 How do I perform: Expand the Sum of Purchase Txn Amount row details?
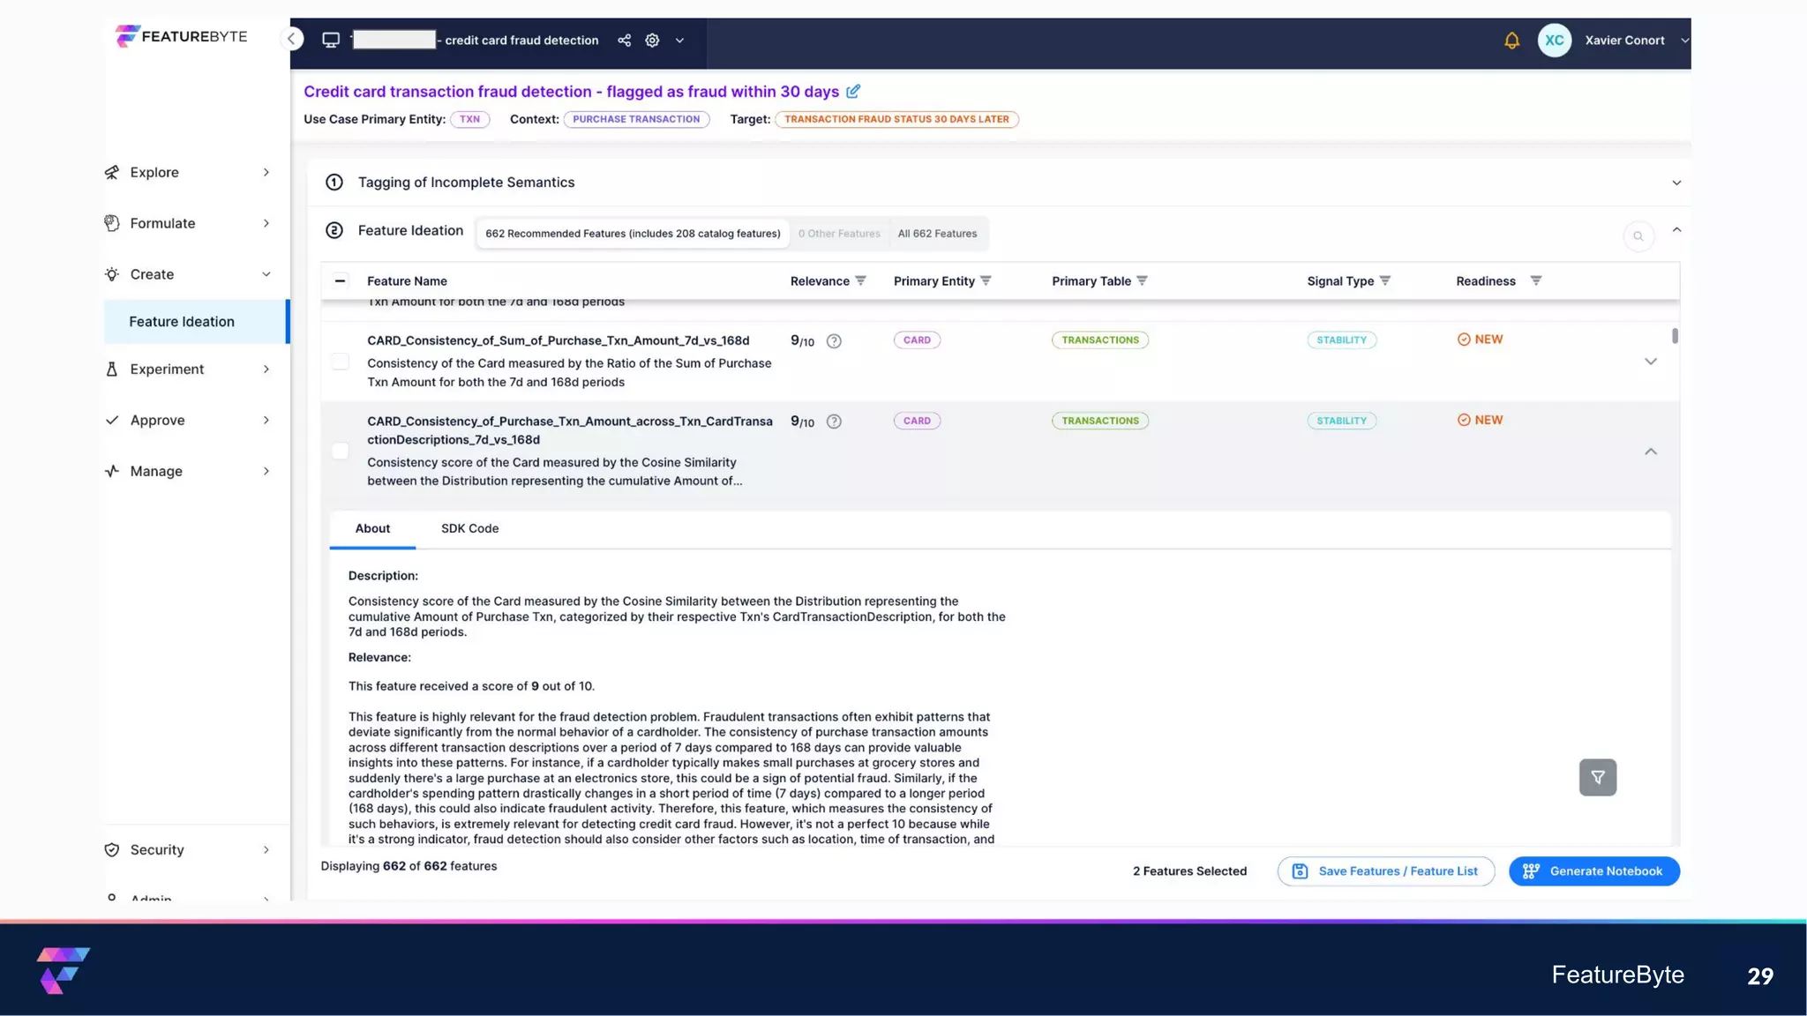(1650, 362)
